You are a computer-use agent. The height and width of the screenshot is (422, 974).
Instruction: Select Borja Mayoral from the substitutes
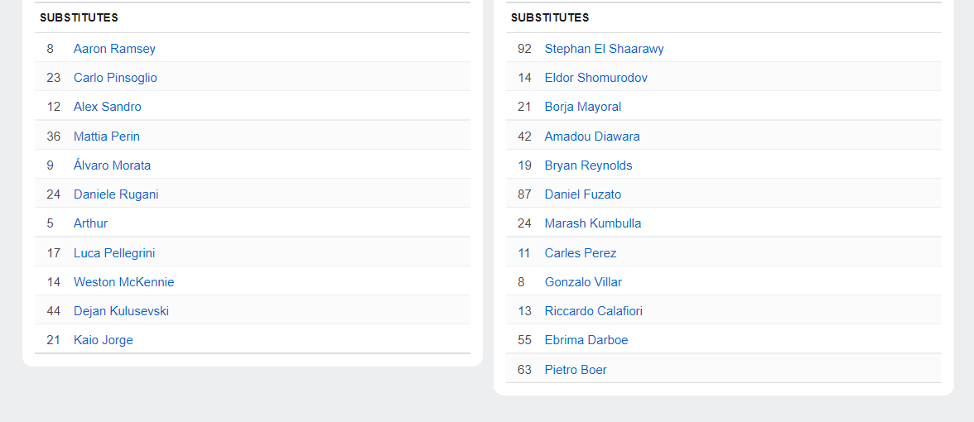tap(583, 107)
